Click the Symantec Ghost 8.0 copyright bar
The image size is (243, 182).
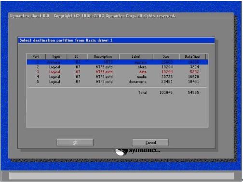pyautogui.click(x=121, y=16)
